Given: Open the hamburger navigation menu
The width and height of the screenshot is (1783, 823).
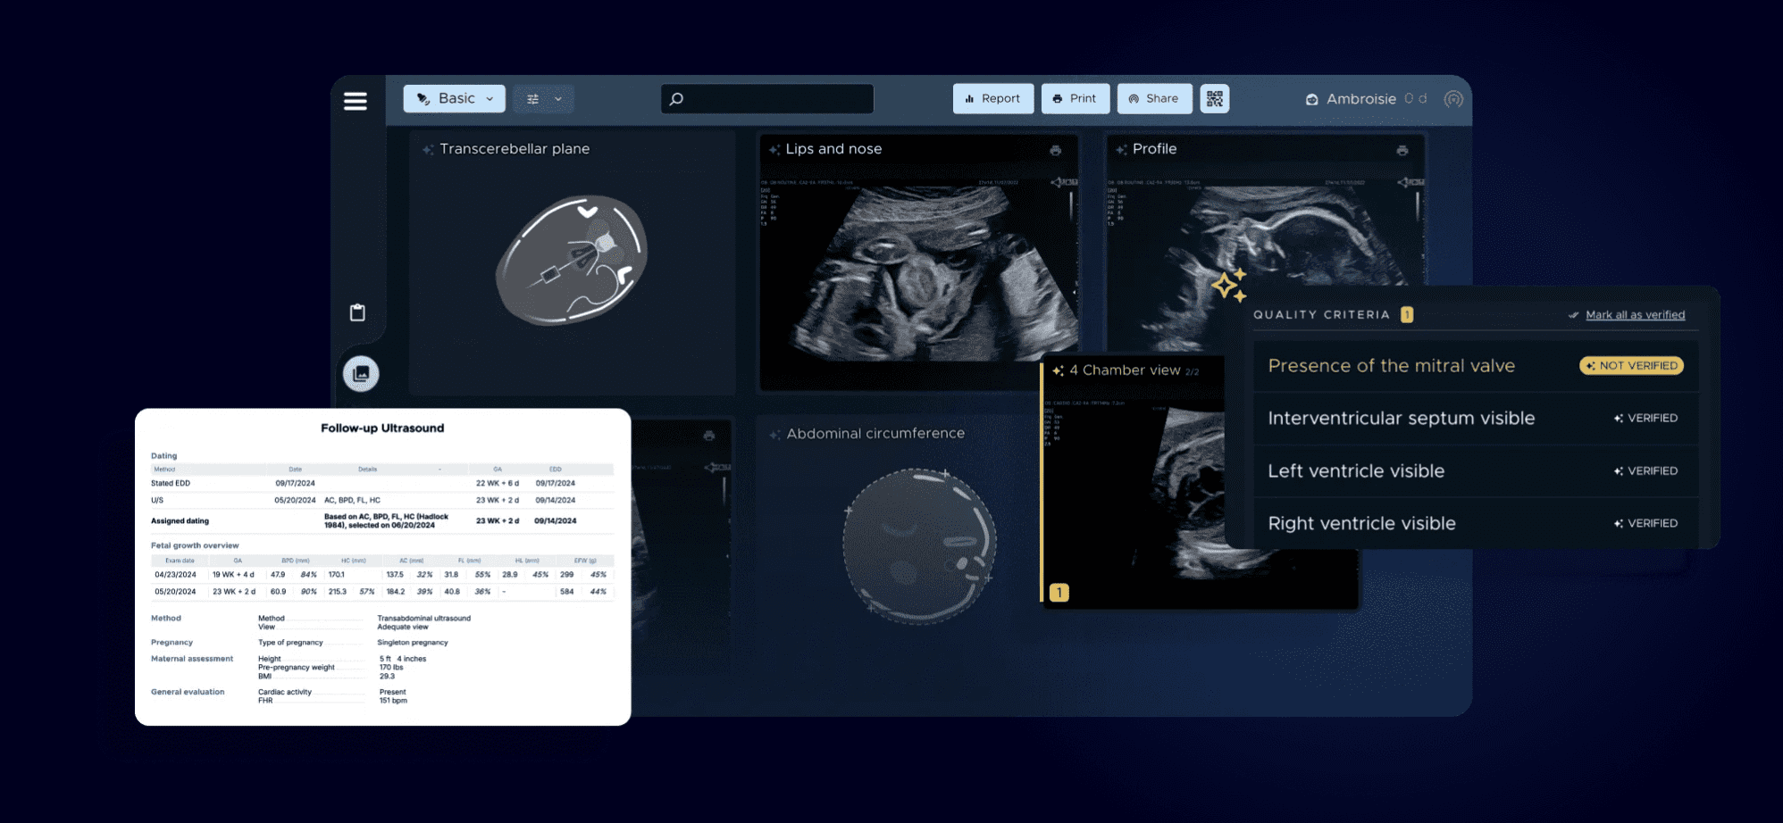Looking at the screenshot, I should (355, 101).
